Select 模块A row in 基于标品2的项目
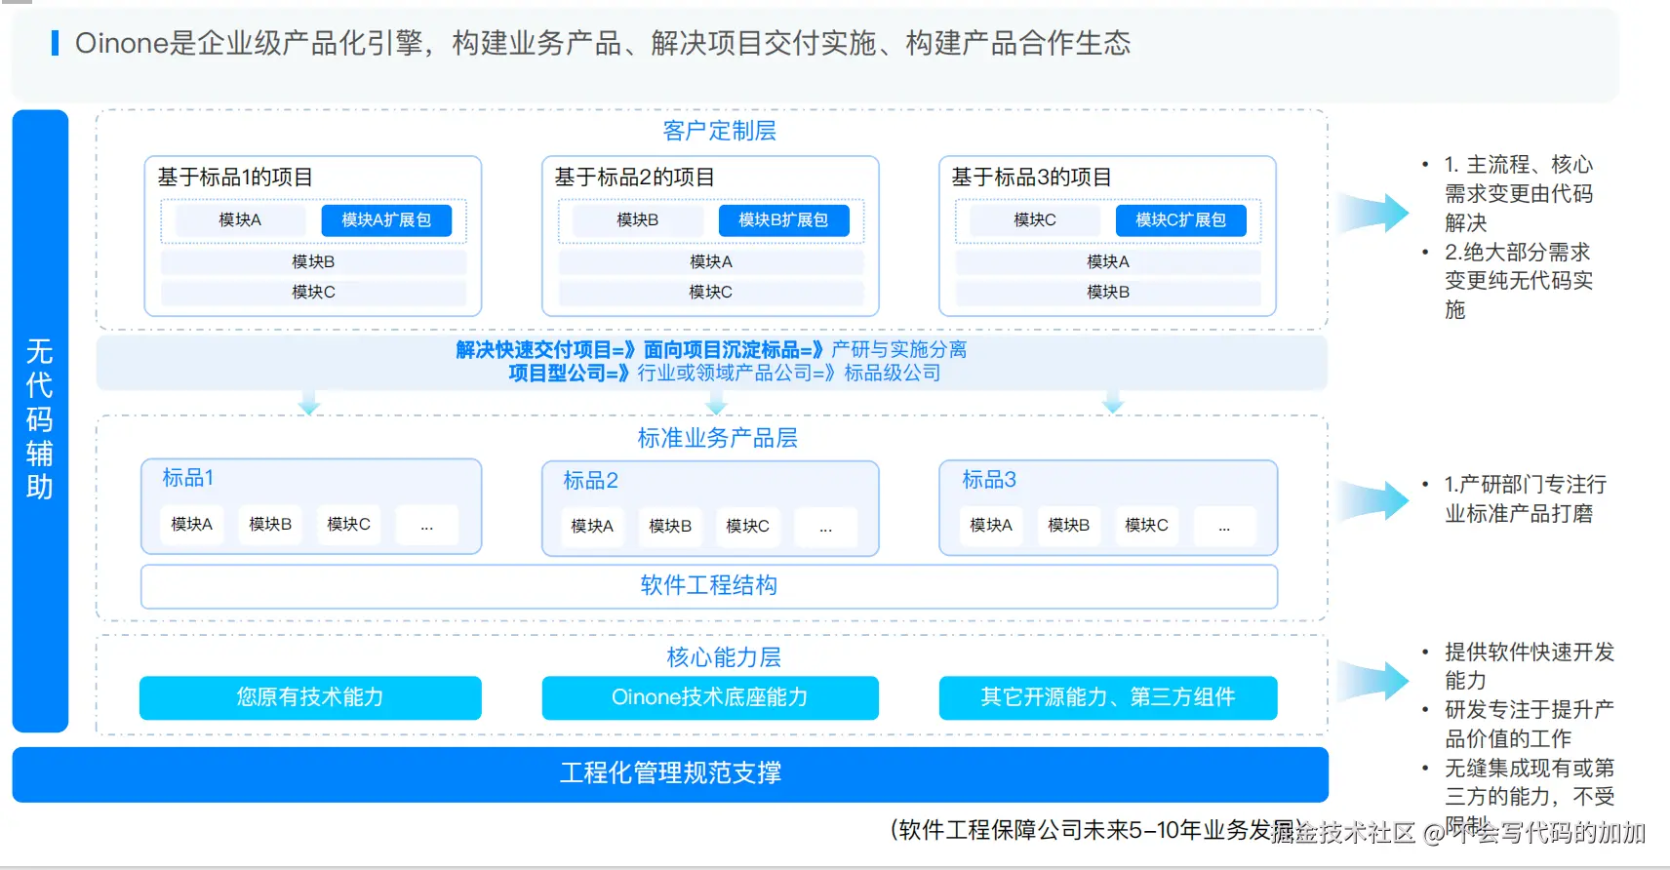The image size is (1670, 870). (x=711, y=261)
